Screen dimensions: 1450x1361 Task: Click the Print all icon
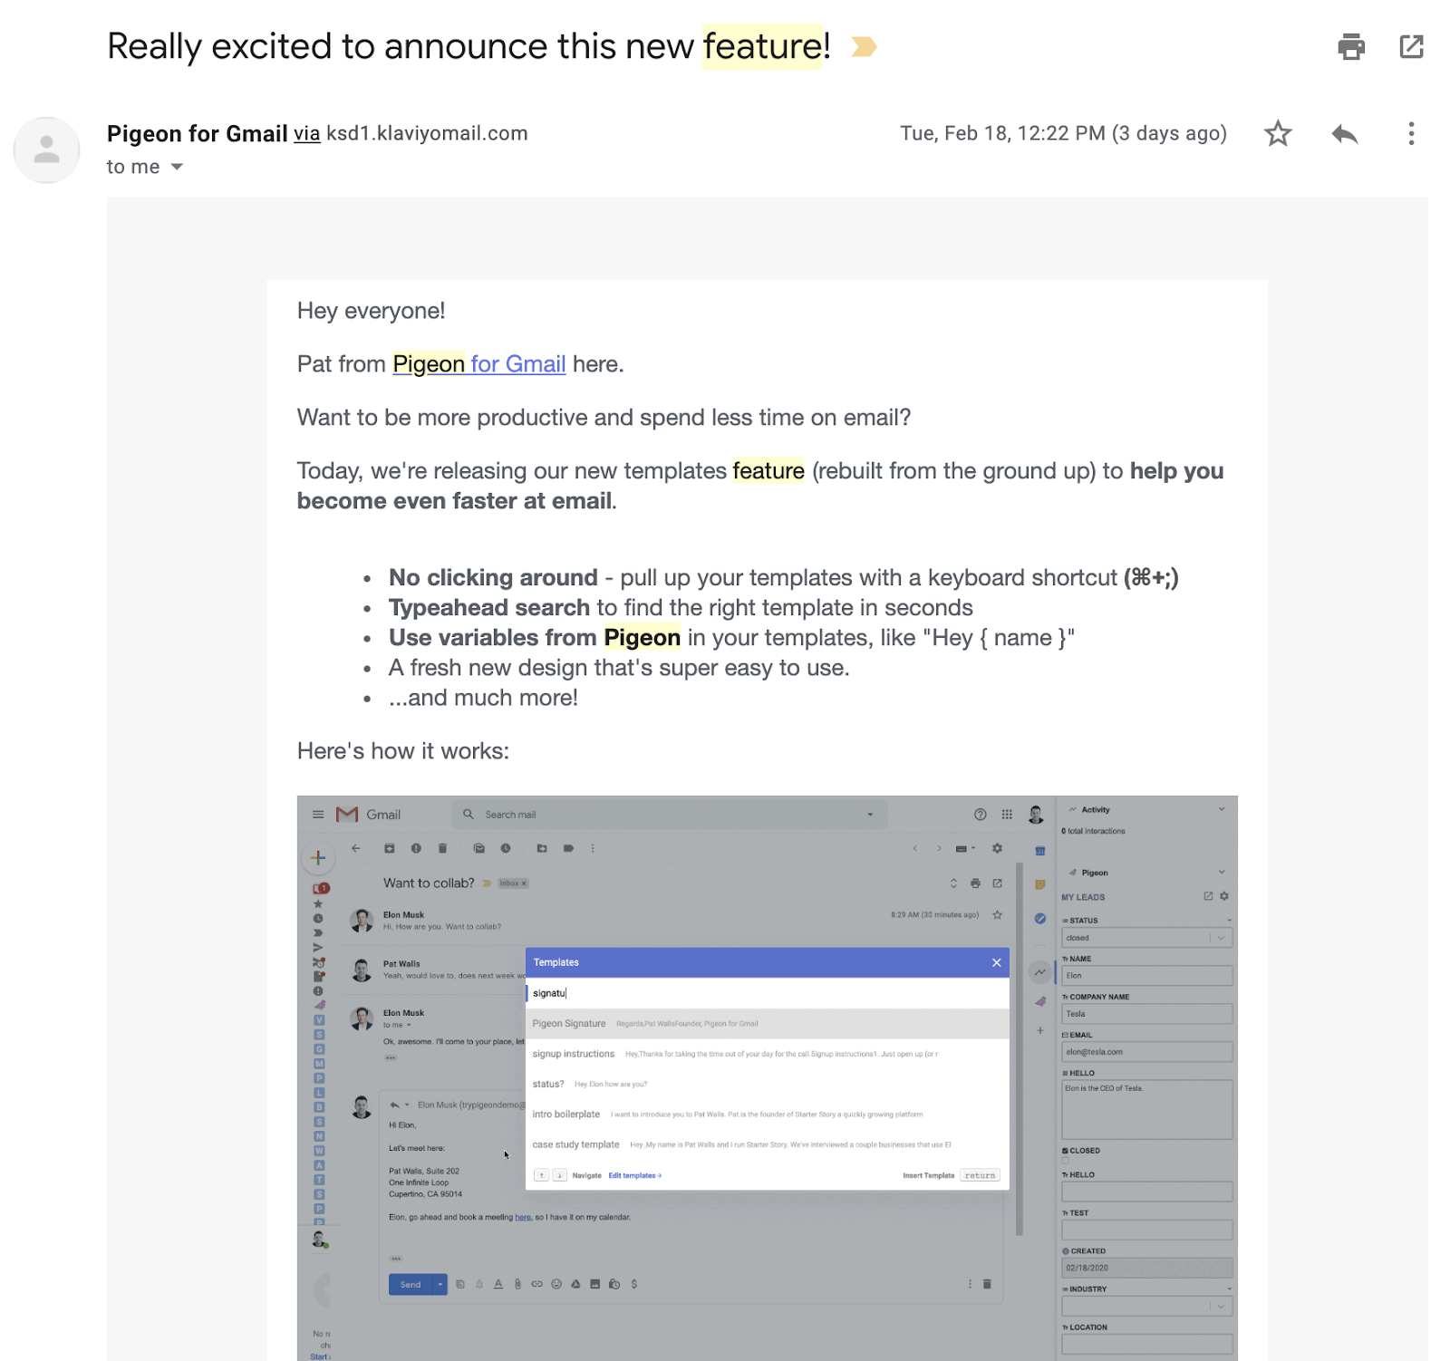1351,46
